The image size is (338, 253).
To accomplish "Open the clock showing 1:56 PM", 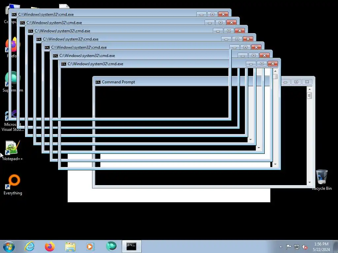I will (x=321, y=247).
